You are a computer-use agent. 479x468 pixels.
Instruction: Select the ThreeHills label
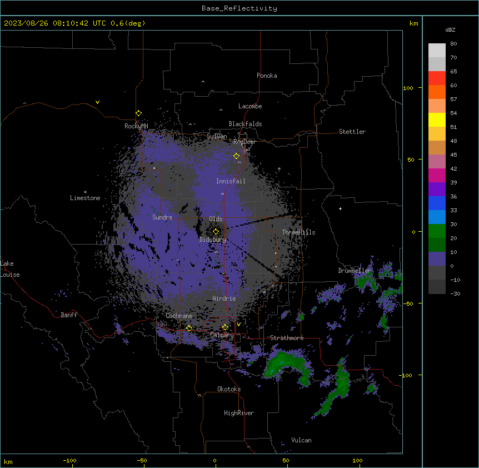click(298, 232)
